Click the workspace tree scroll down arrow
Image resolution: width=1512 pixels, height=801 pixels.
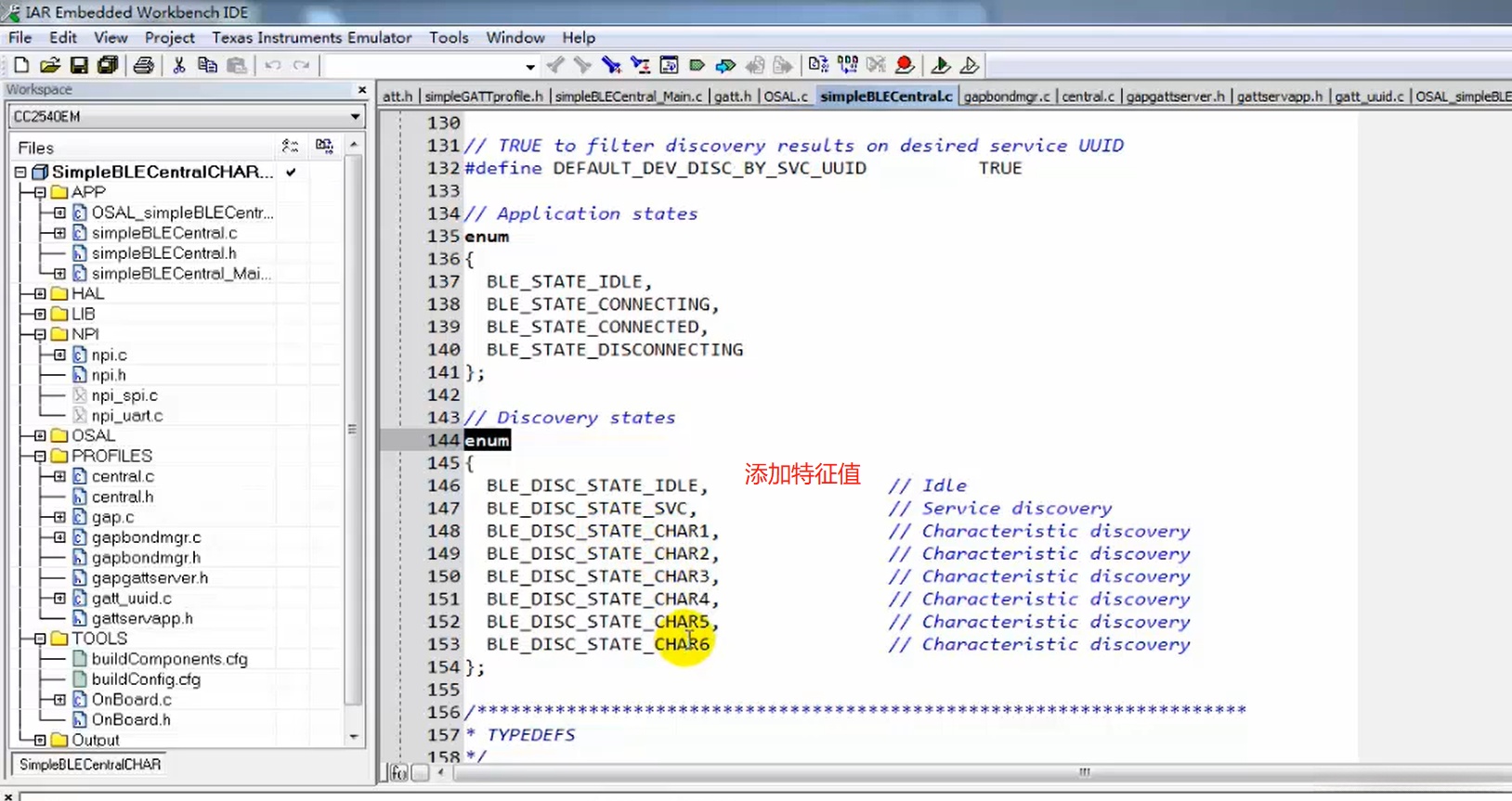pyautogui.click(x=353, y=737)
